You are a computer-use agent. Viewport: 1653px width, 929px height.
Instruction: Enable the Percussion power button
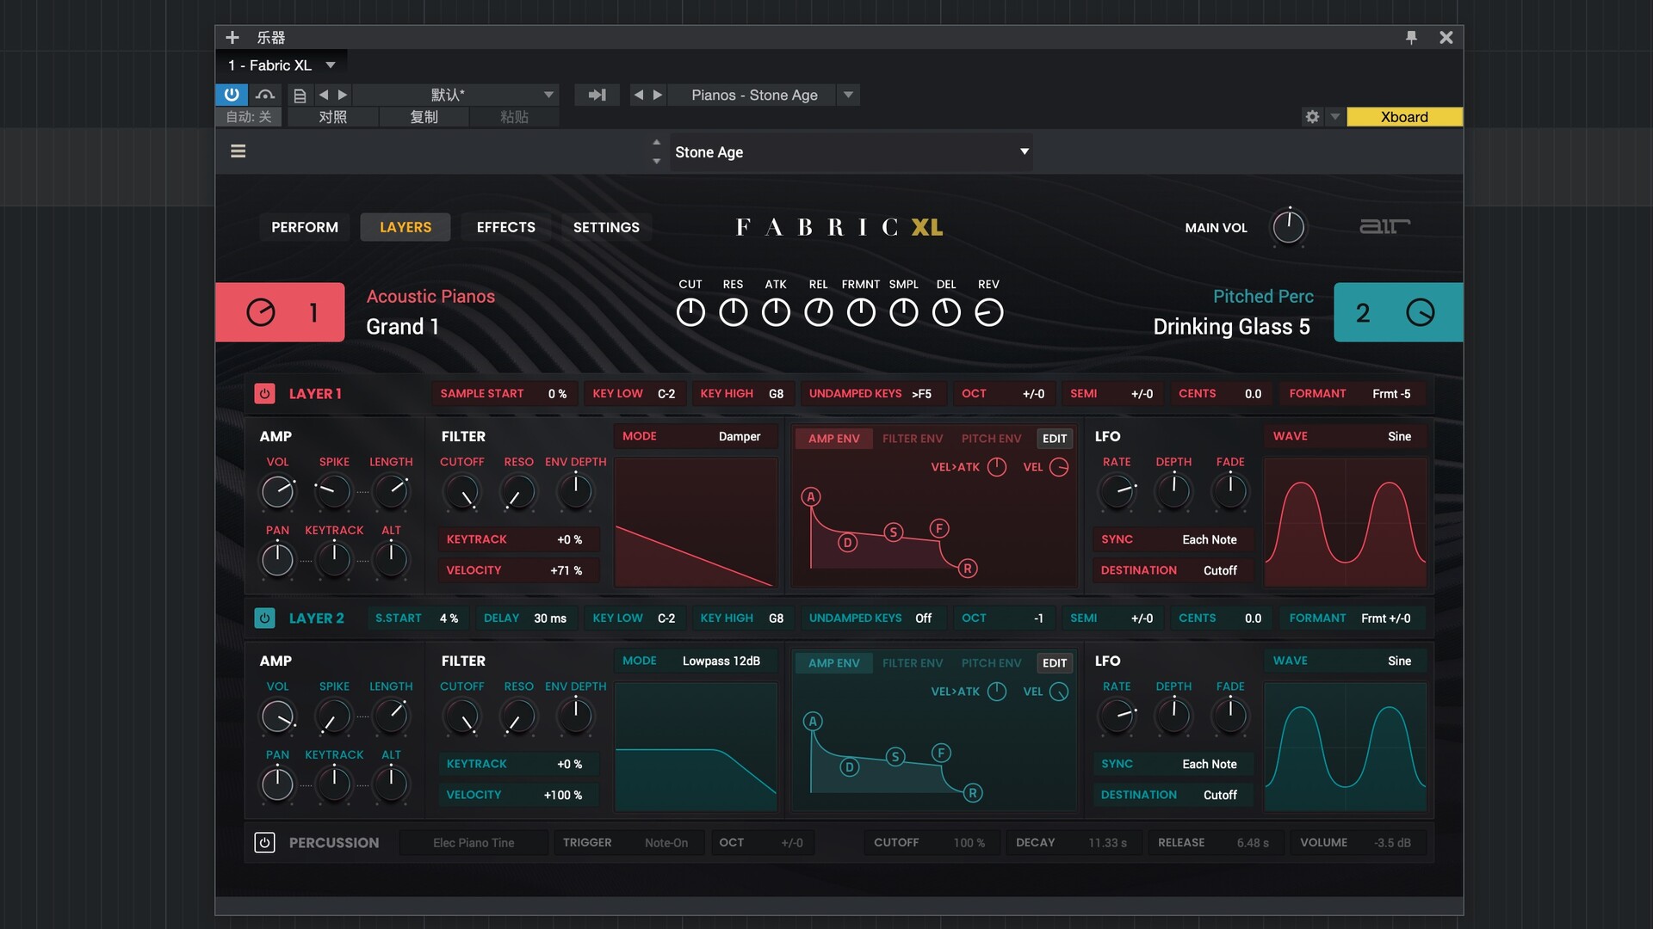click(x=264, y=843)
